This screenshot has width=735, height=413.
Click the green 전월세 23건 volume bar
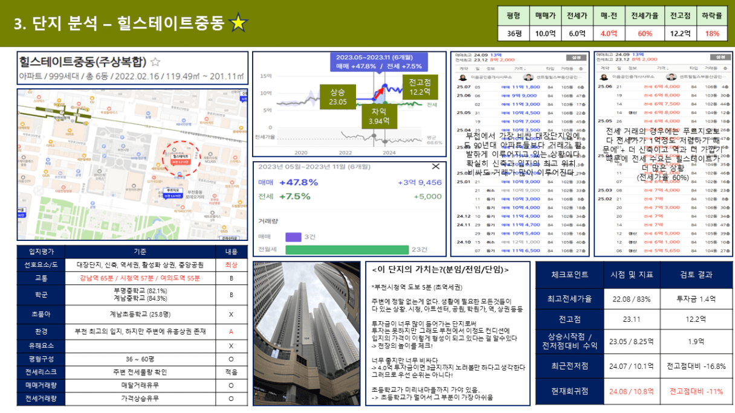[348, 249]
